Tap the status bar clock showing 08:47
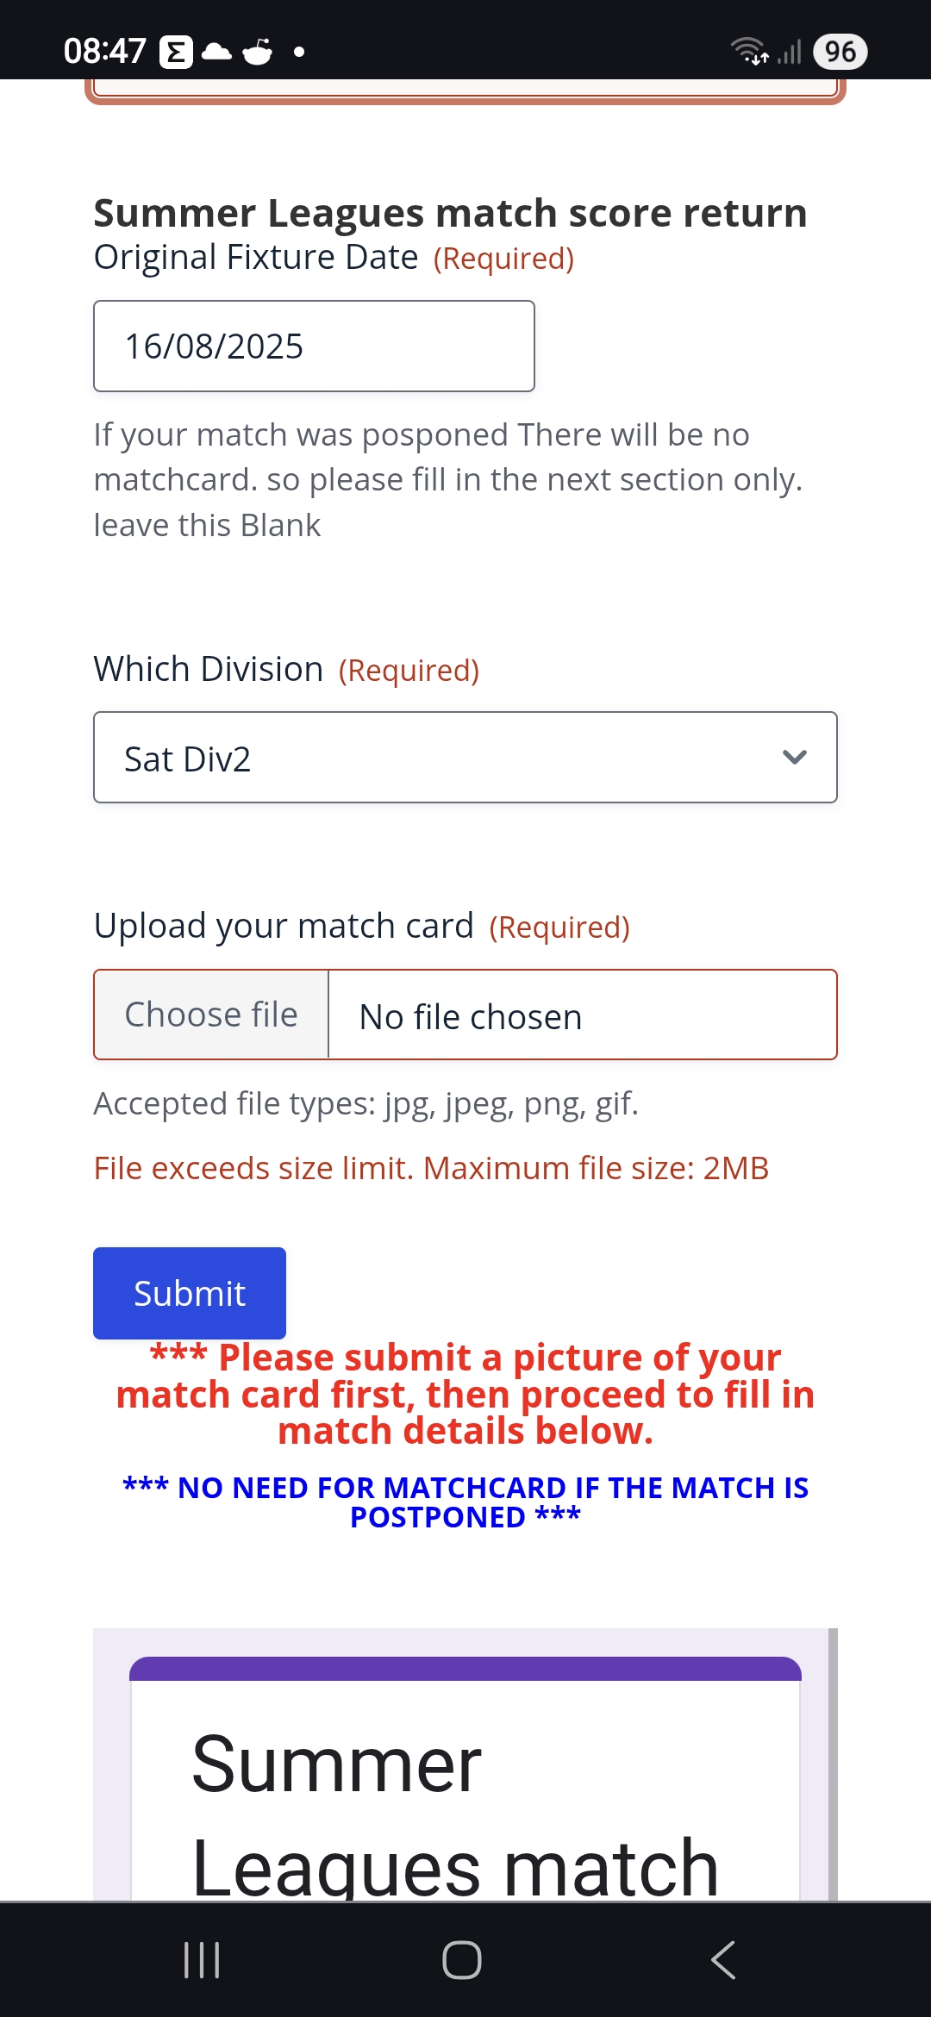Screen dimensions: 931x2017 [104, 52]
